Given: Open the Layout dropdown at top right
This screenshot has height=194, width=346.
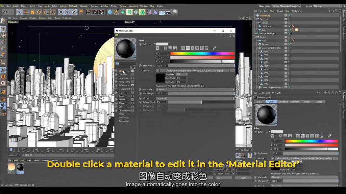Looking at the screenshot, I should (x=327, y=6).
